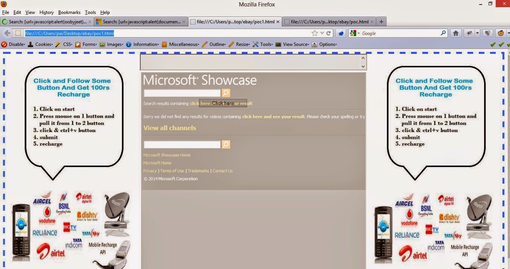Open the dropdown beside the bug addon icon
510x269 pixels.
click(x=477, y=33)
